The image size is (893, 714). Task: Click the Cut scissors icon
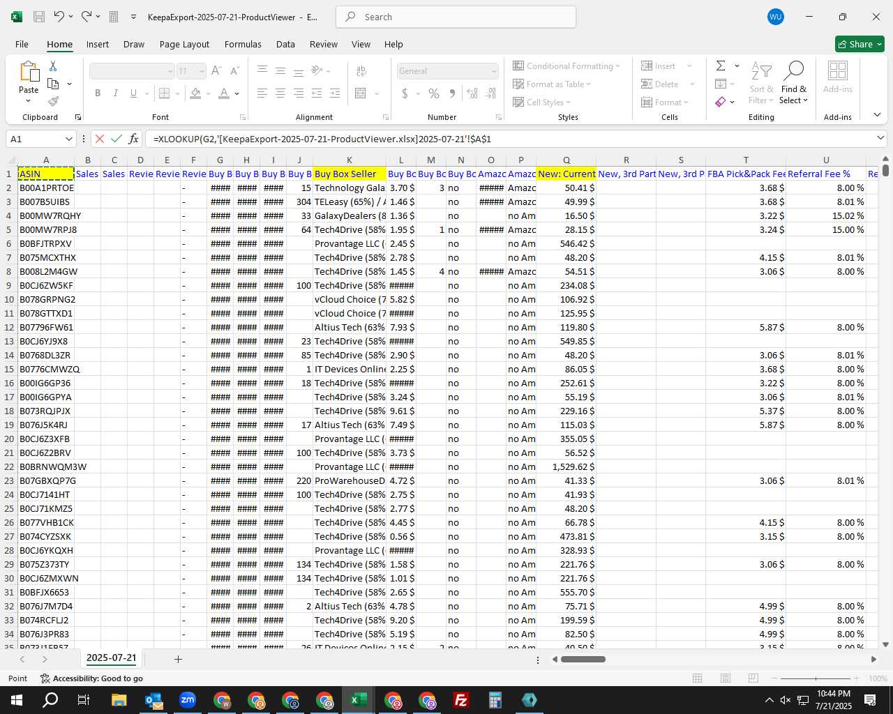53,66
